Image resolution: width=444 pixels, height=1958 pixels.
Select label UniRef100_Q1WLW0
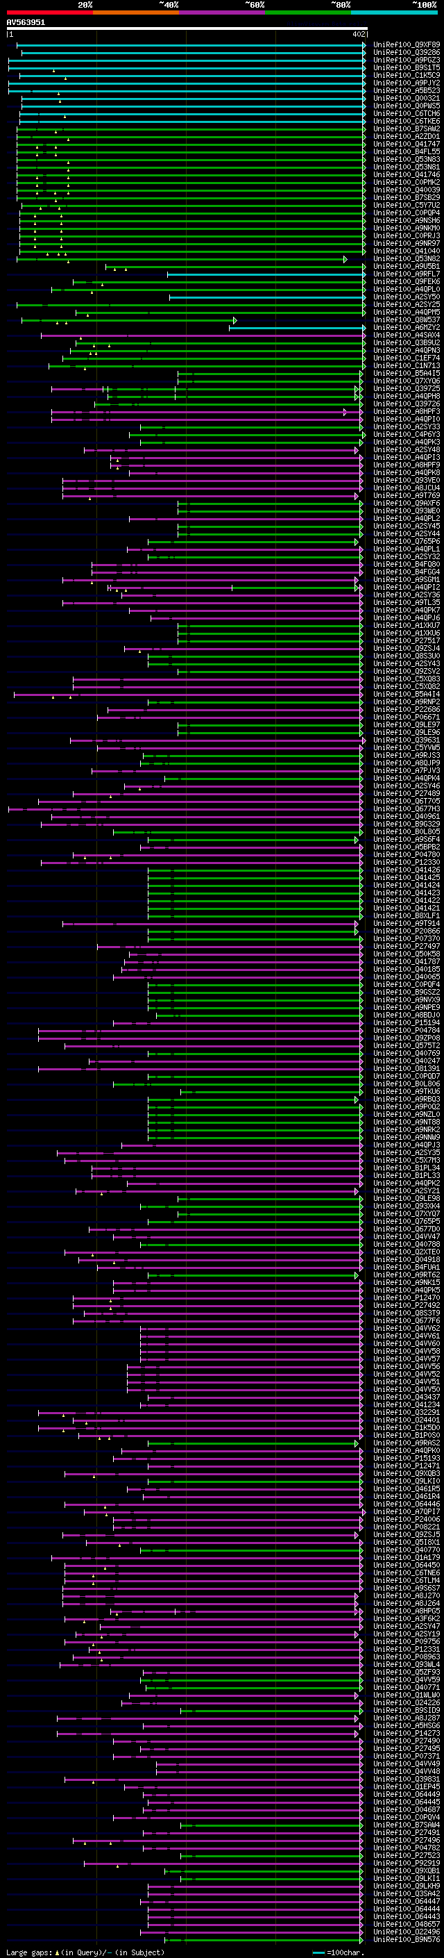(406, 1697)
